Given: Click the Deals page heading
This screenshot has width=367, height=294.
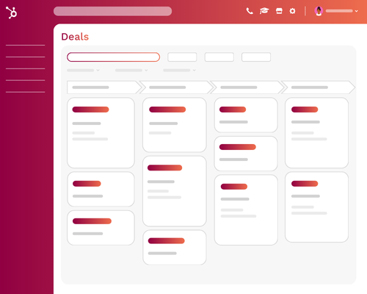Looking at the screenshot, I should (75, 37).
